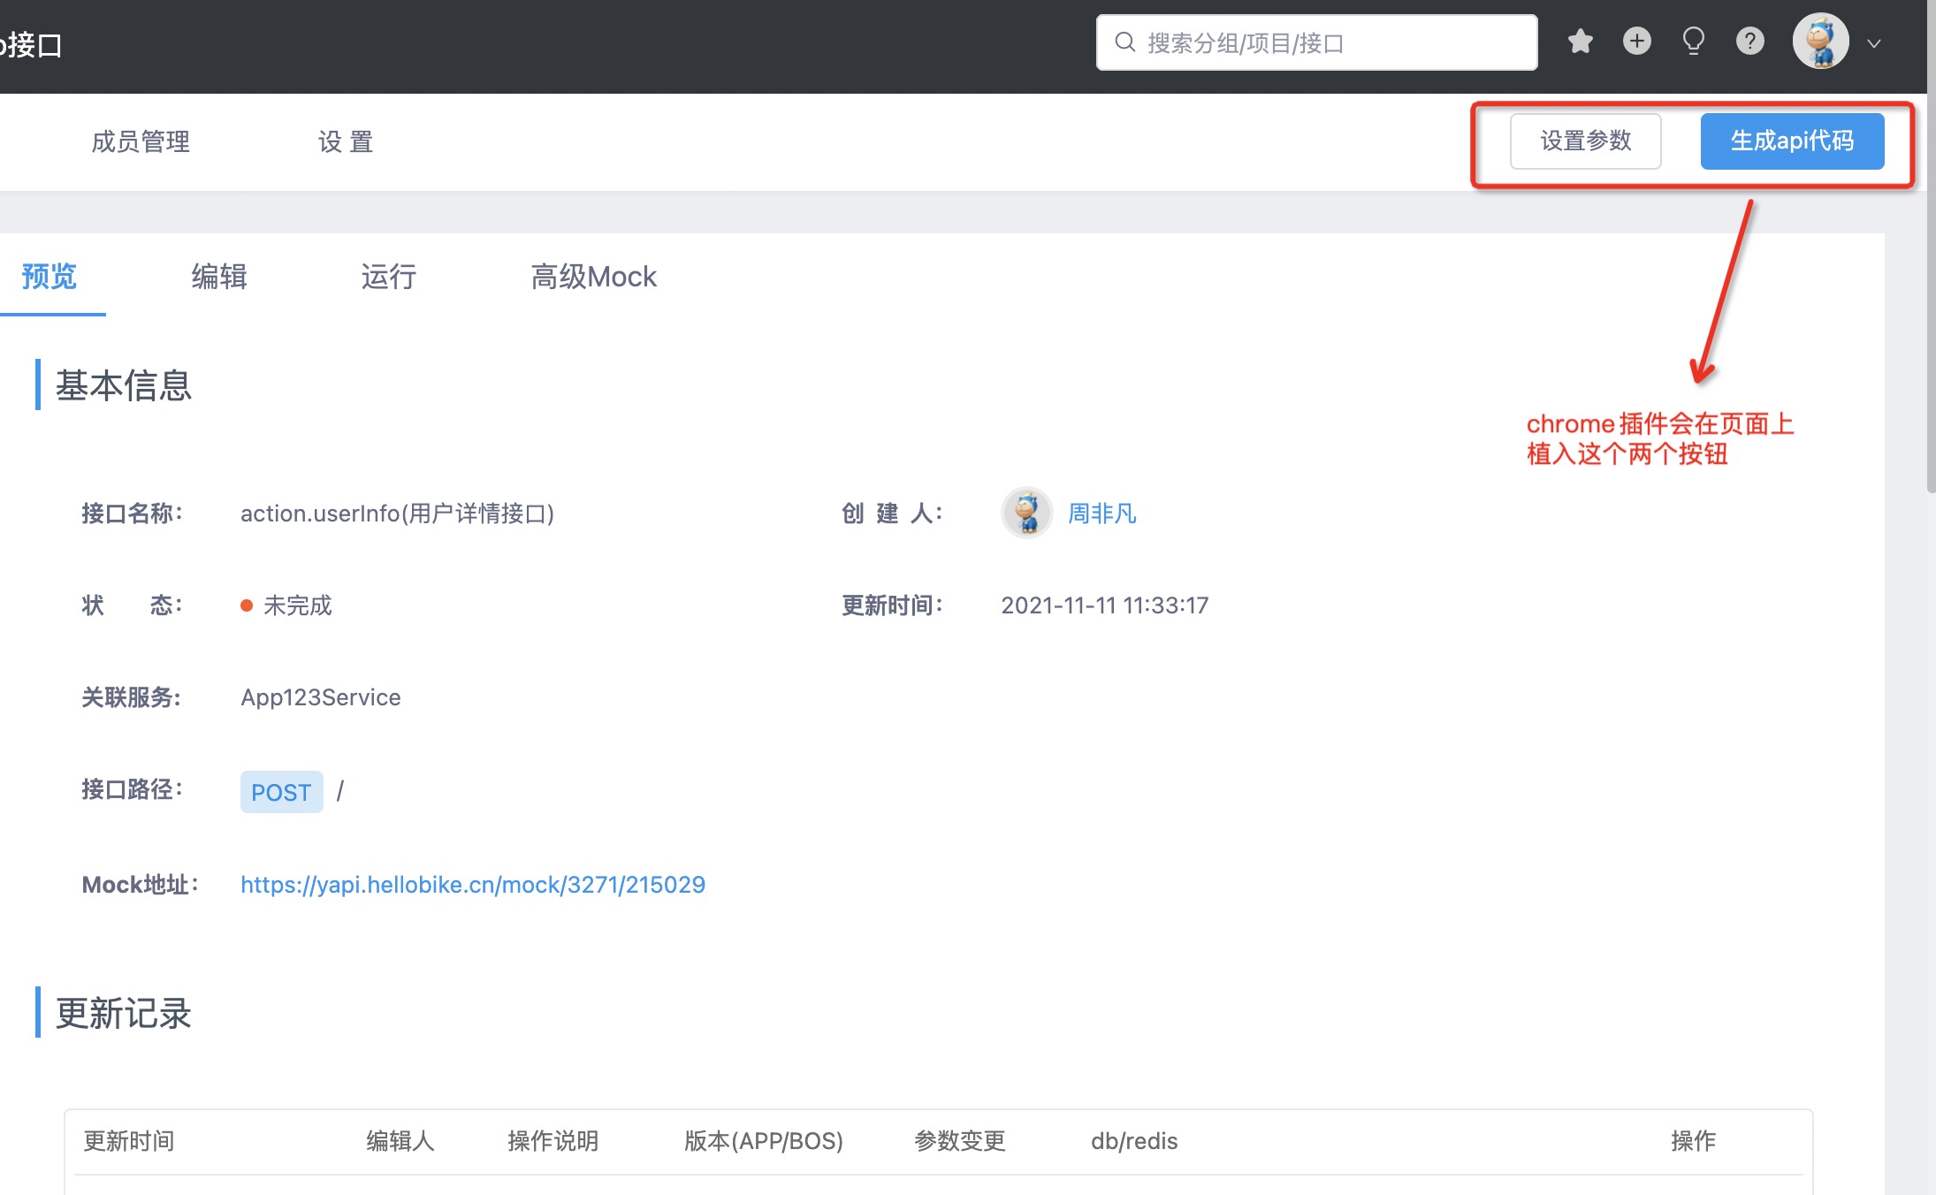Expand the user account dropdown arrow
Image resolution: width=1936 pixels, height=1195 pixels.
[1873, 43]
